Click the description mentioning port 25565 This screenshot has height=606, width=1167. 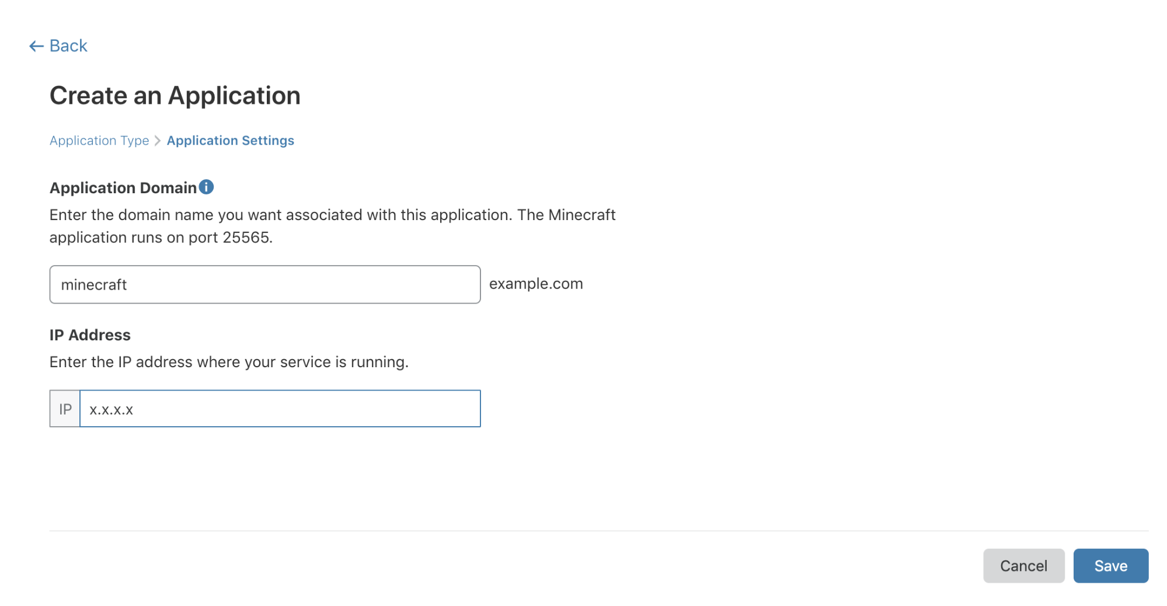point(332,226)
